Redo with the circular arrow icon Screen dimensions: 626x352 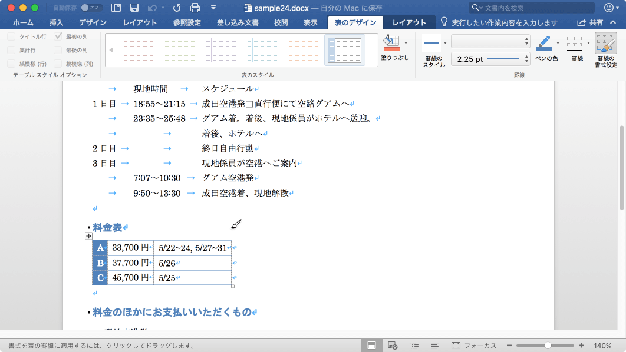(x=176, y=8)
